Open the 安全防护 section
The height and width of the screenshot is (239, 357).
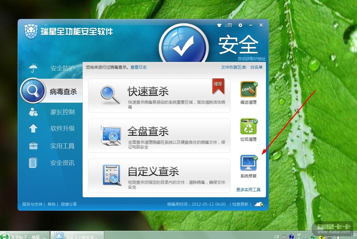tap(52, 68)
